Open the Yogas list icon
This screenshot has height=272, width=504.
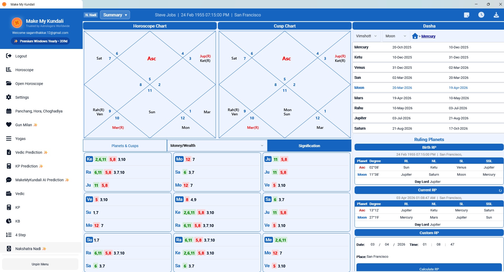(9, 138)
